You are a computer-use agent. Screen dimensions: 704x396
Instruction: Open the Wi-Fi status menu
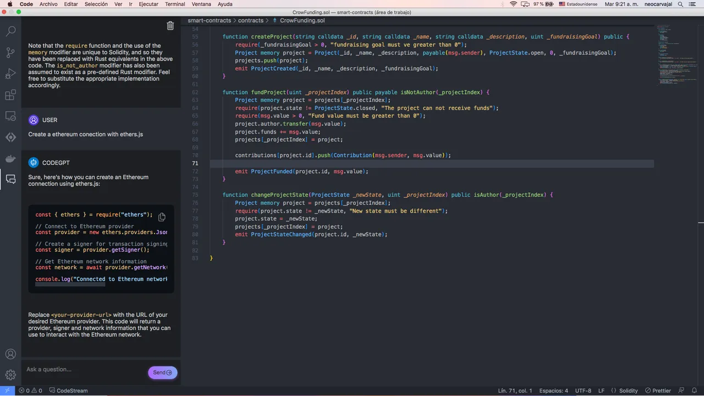[514, 4]
